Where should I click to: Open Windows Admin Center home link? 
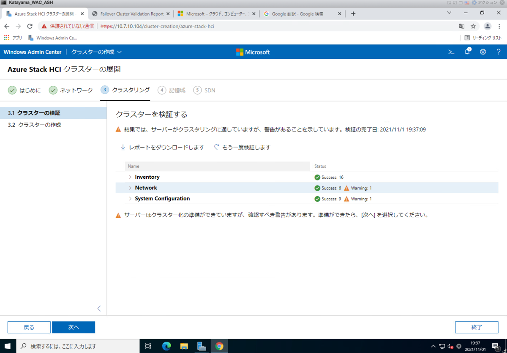(33, 52)
